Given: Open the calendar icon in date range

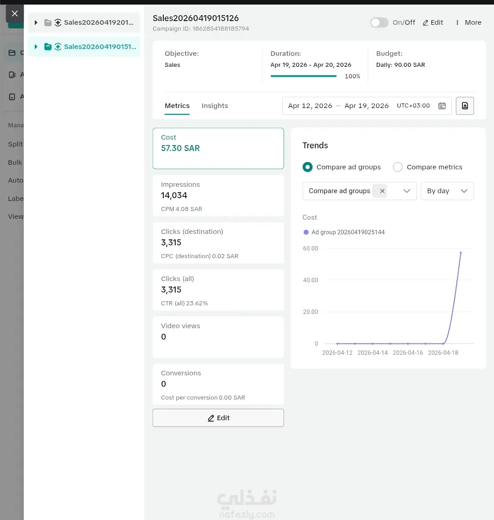Looking at the screenshot, I should click(x=442, y=106).
